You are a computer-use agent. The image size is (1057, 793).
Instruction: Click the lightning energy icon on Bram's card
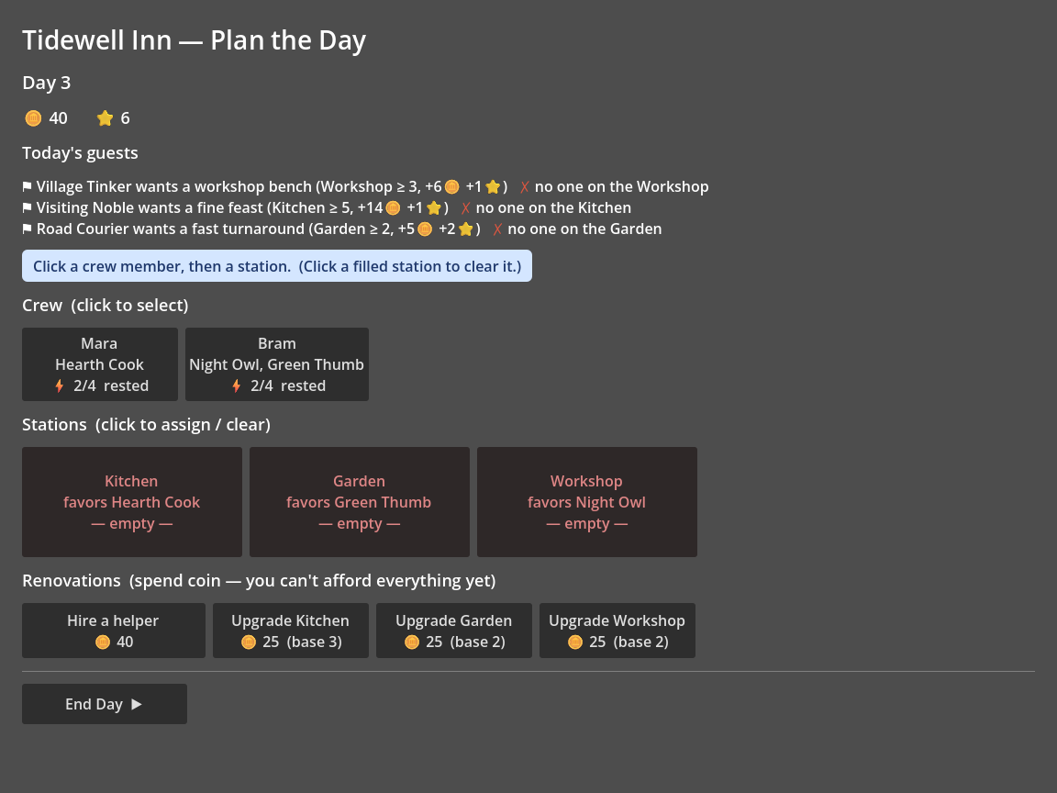click(236, 385)
